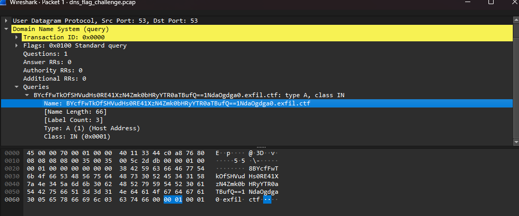
Task: Expand the Flags: 0x0100 Standard query field
Action: coord(17,45)
